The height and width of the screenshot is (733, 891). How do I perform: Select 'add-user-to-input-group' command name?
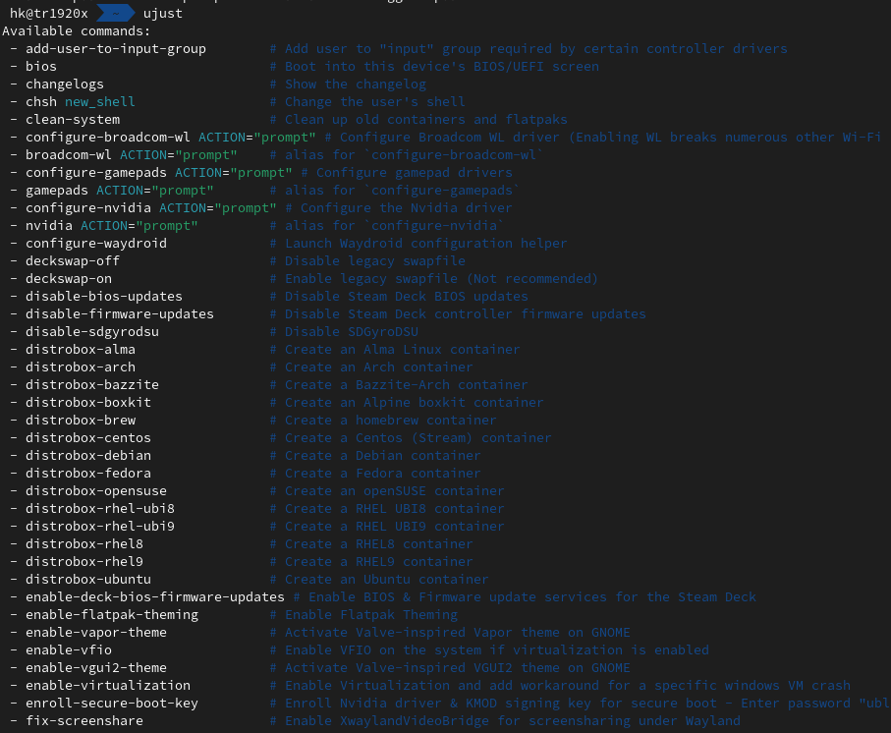116,49
